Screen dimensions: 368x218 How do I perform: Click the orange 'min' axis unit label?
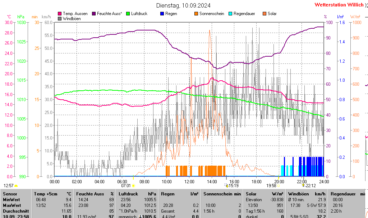[x=34, y=17]
